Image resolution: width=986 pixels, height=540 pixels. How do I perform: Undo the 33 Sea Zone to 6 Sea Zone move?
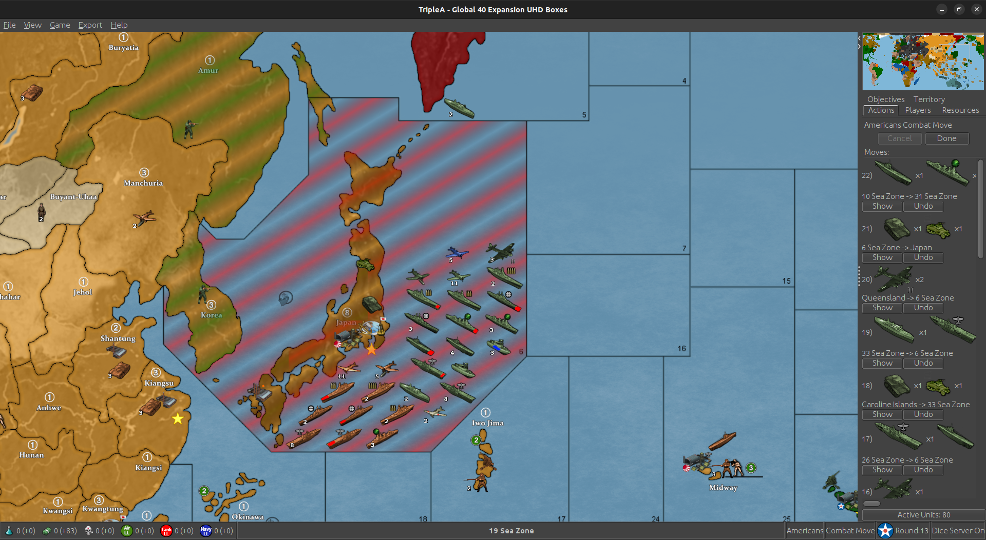click(923, 363)
